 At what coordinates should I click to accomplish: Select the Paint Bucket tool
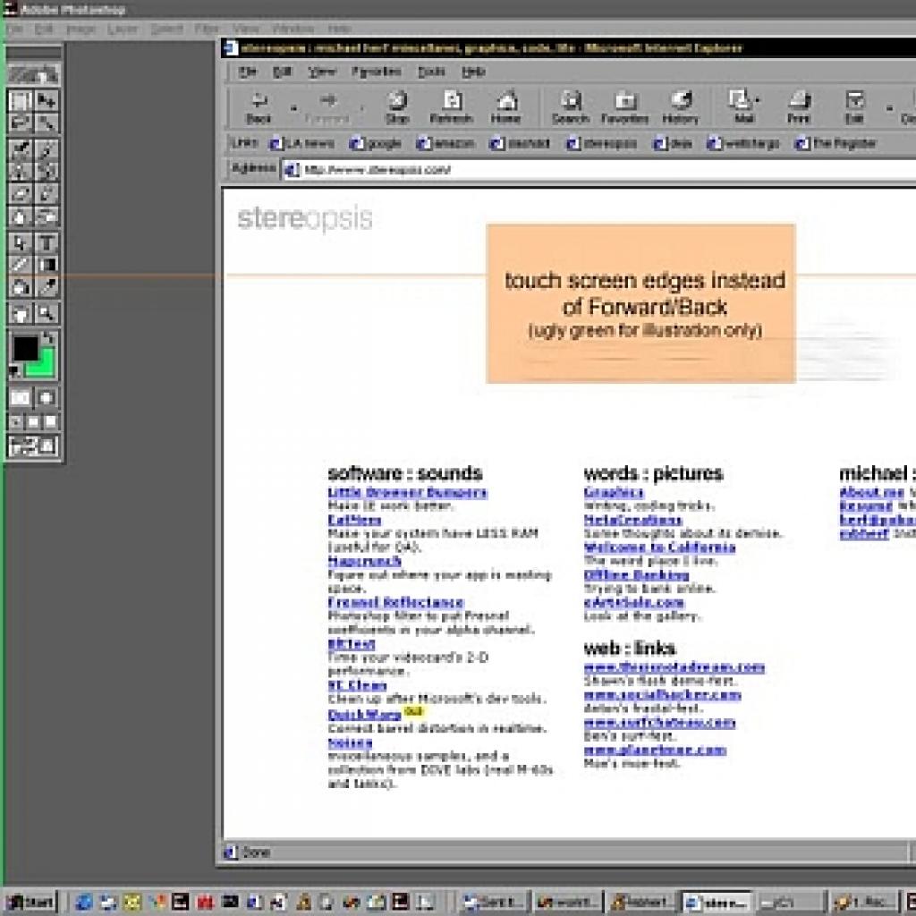pos(20,287)
